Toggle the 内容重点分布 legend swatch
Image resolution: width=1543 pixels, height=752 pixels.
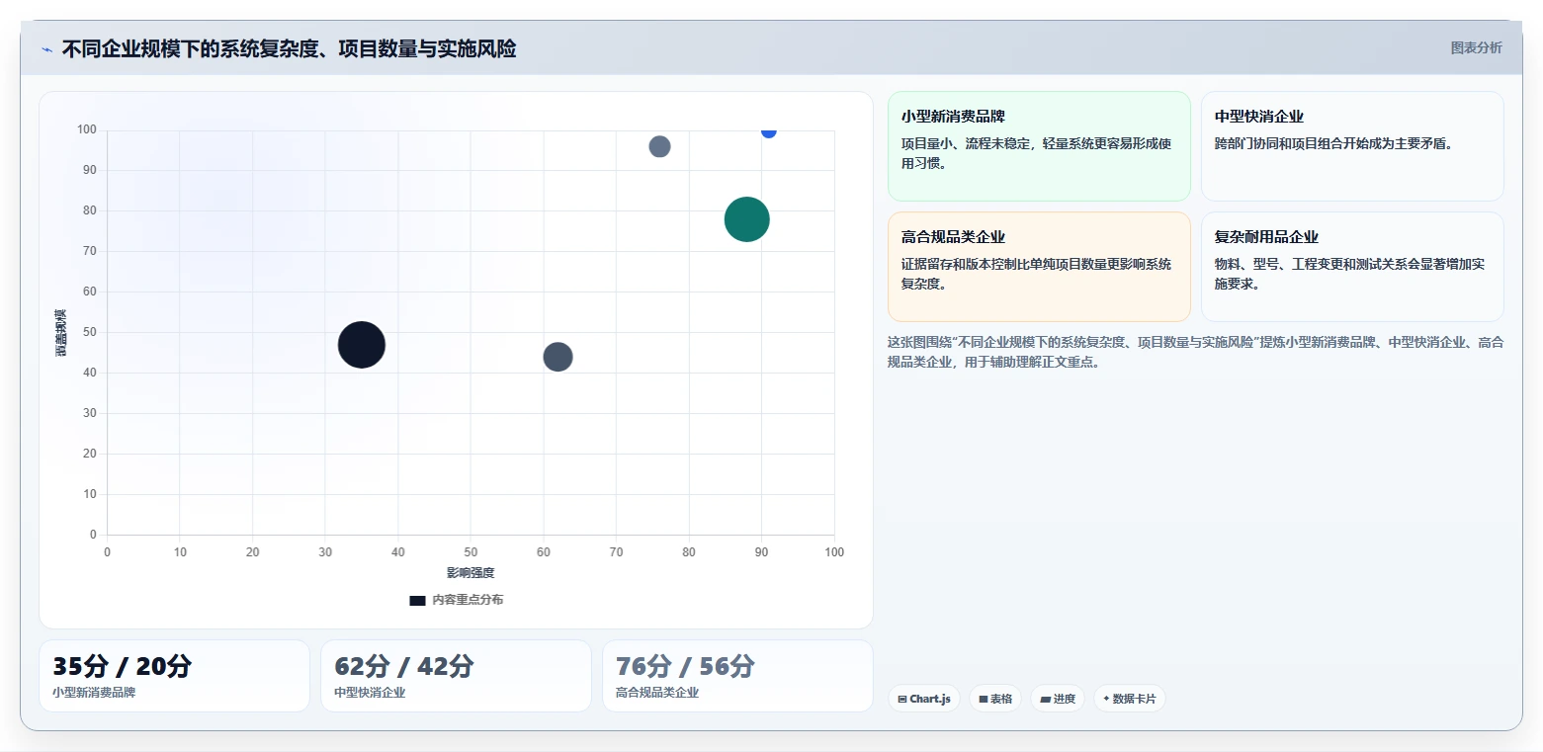coord(417,600)
